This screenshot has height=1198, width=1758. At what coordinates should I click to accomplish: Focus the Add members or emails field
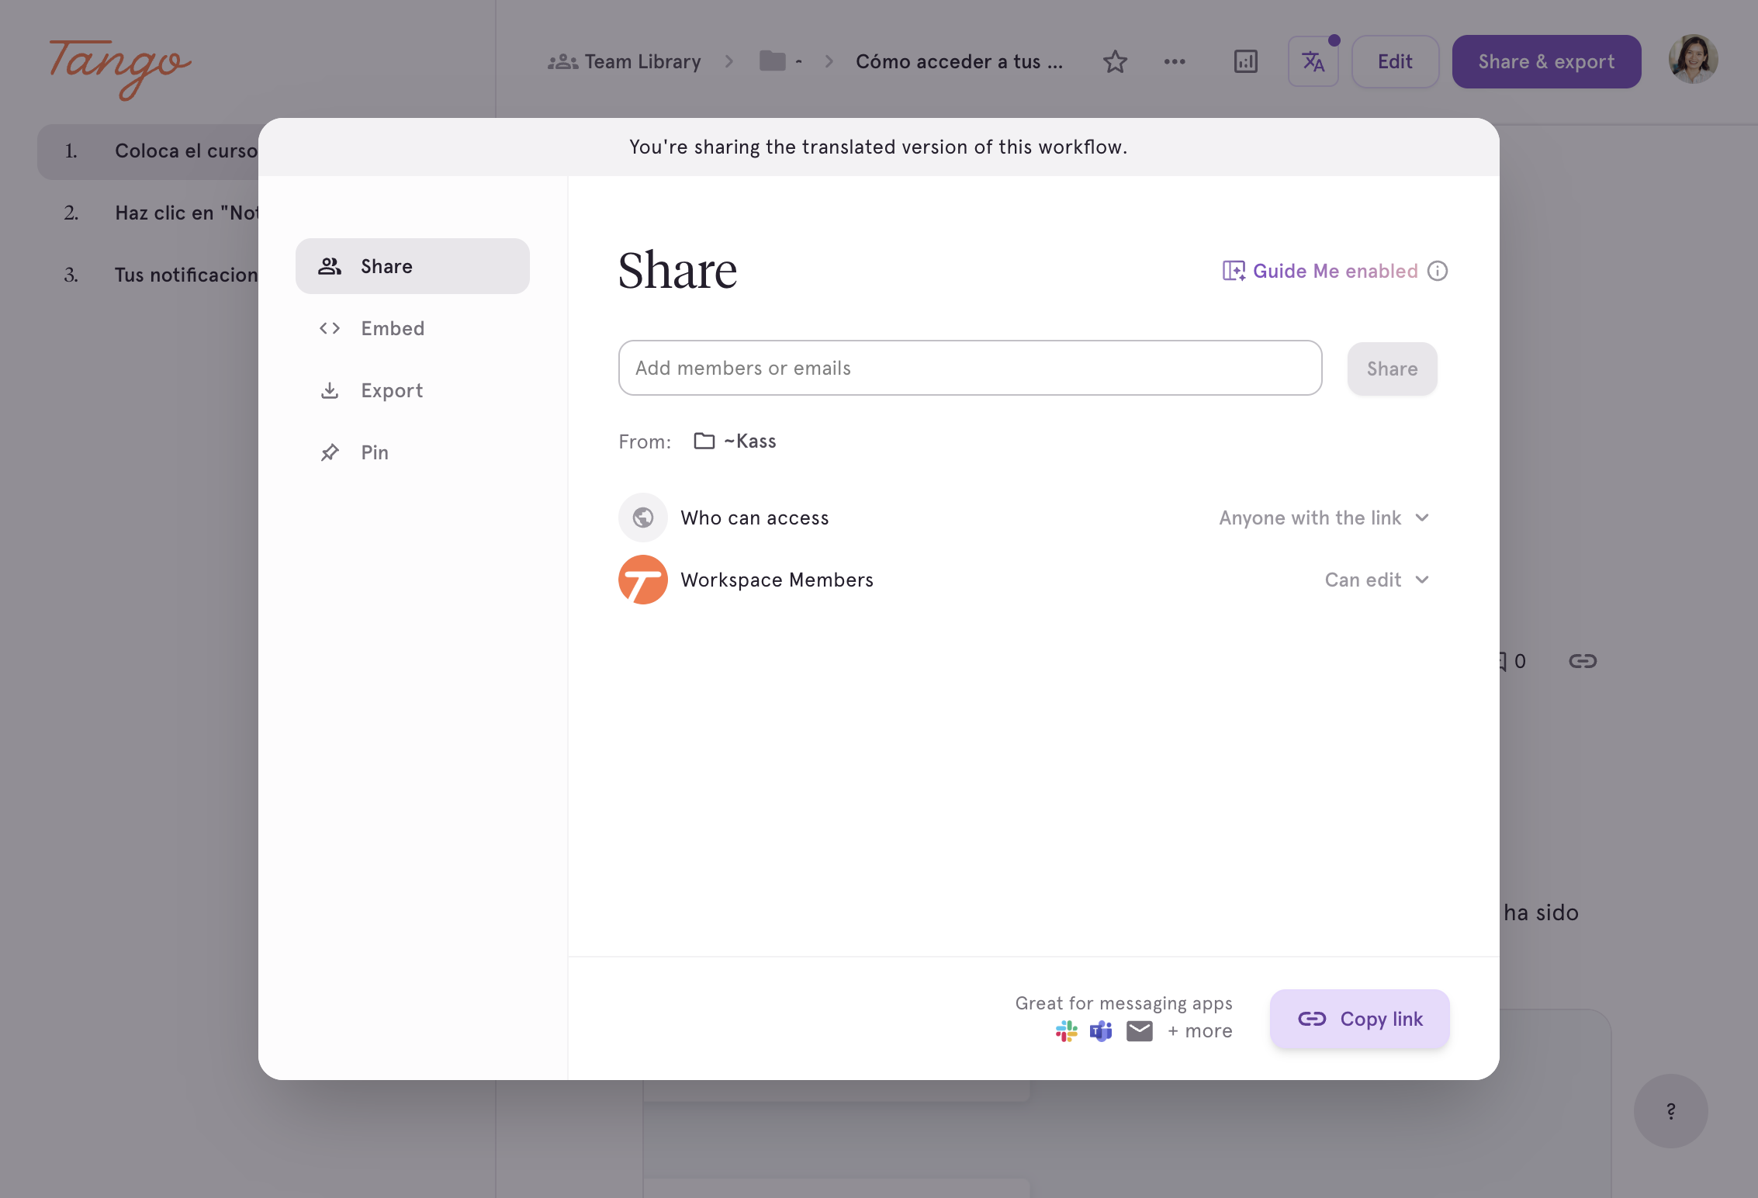coord(971,368)
